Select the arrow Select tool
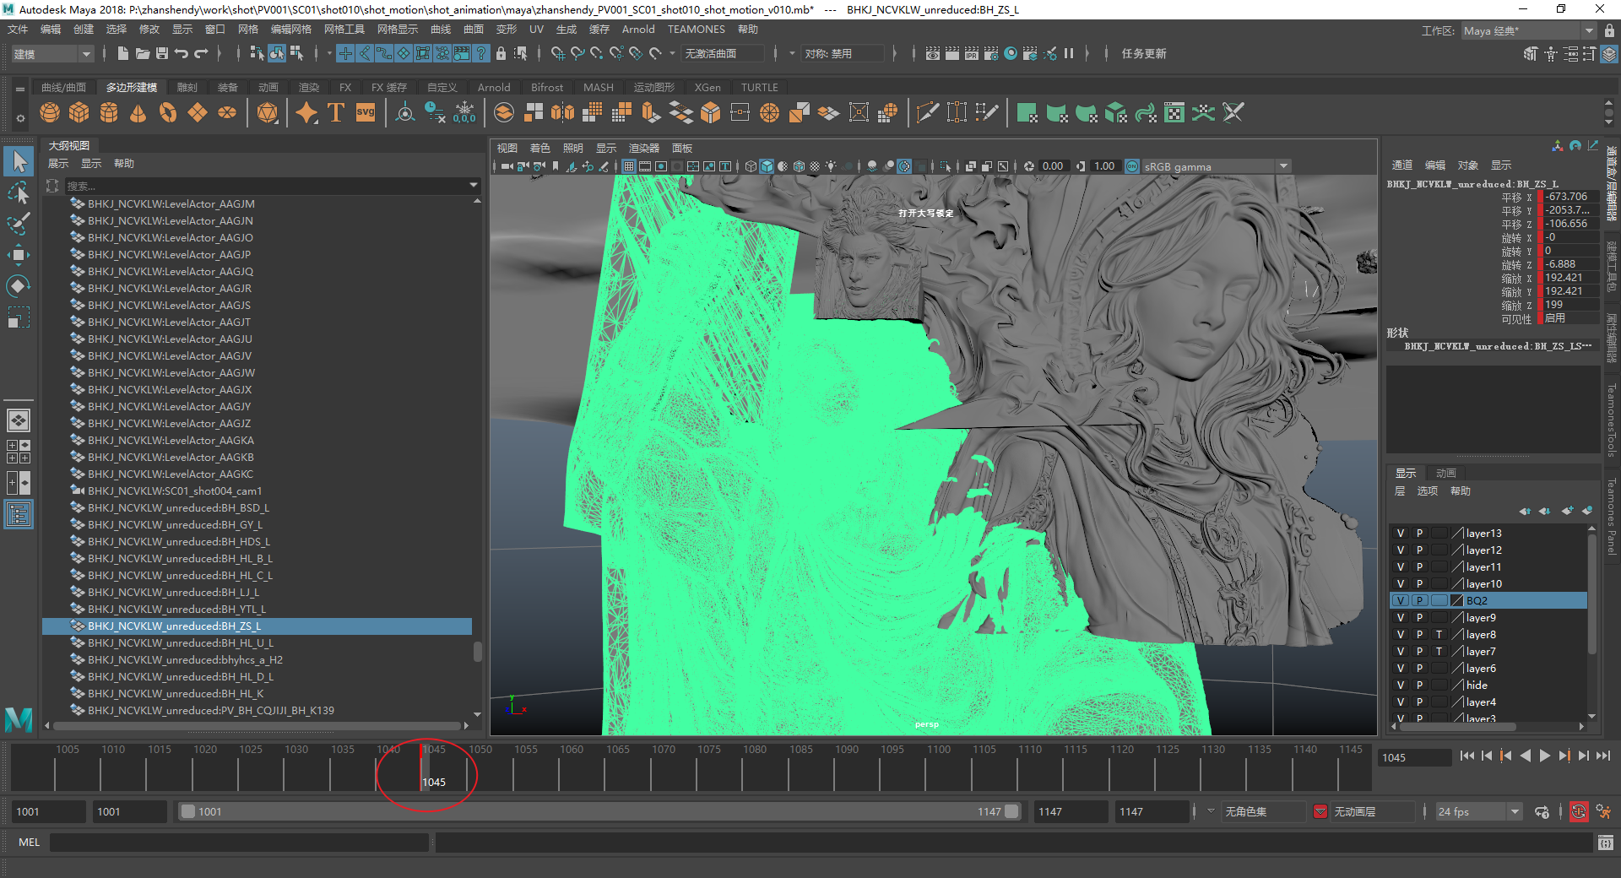Viewport: 1621px width, 878px height. [x=19, y=161]
